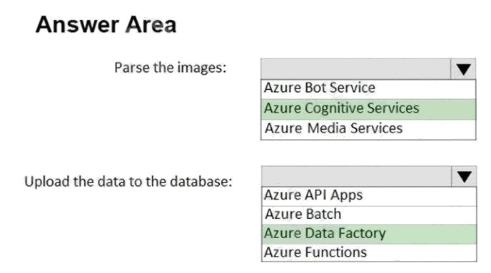Choose Azure Data Factory option
The image size is (491, 273).
(369, 234)
